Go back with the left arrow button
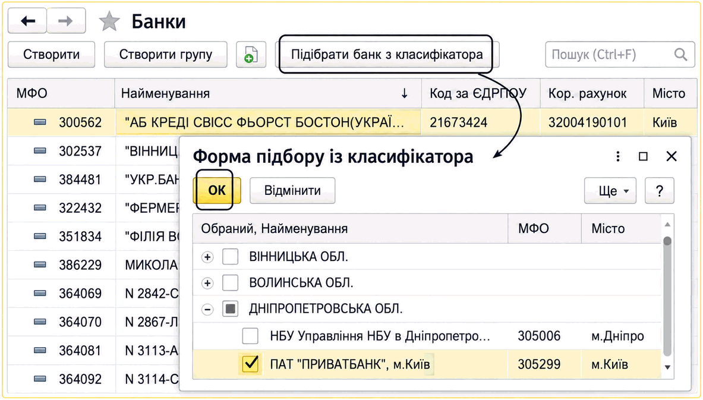This screenshot has height=400, width=703. click(x=27, y=21)
